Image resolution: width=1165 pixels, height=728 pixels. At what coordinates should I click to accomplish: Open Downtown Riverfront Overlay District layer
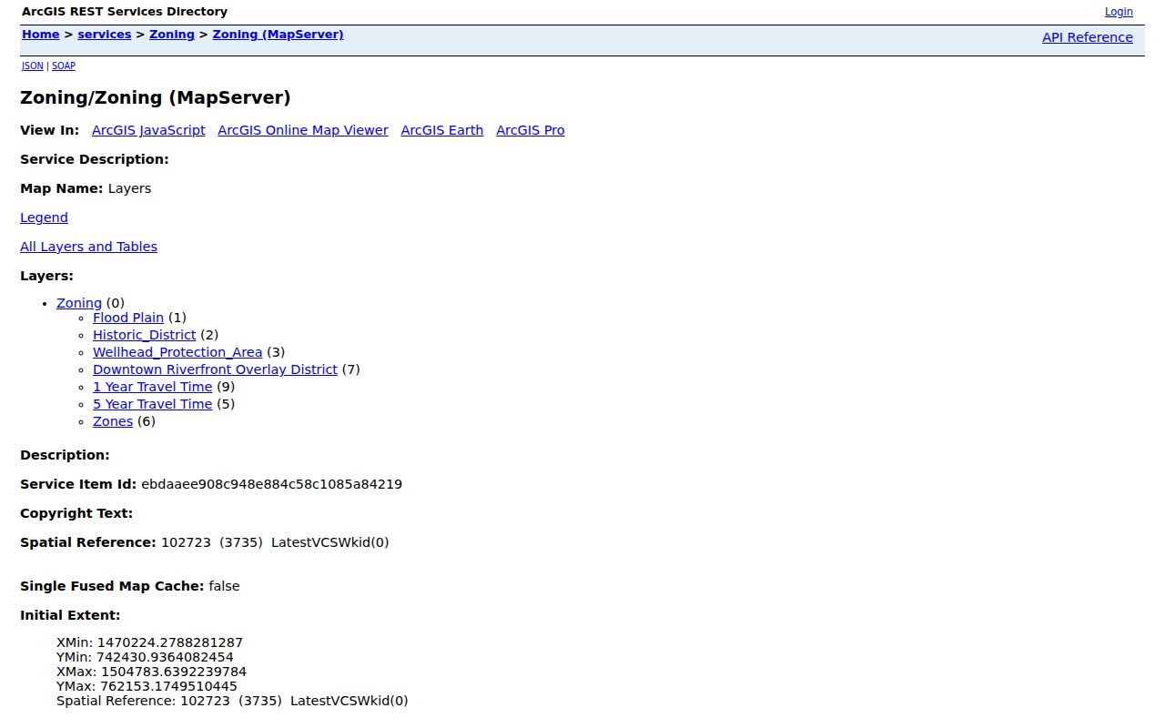[215, 369]
